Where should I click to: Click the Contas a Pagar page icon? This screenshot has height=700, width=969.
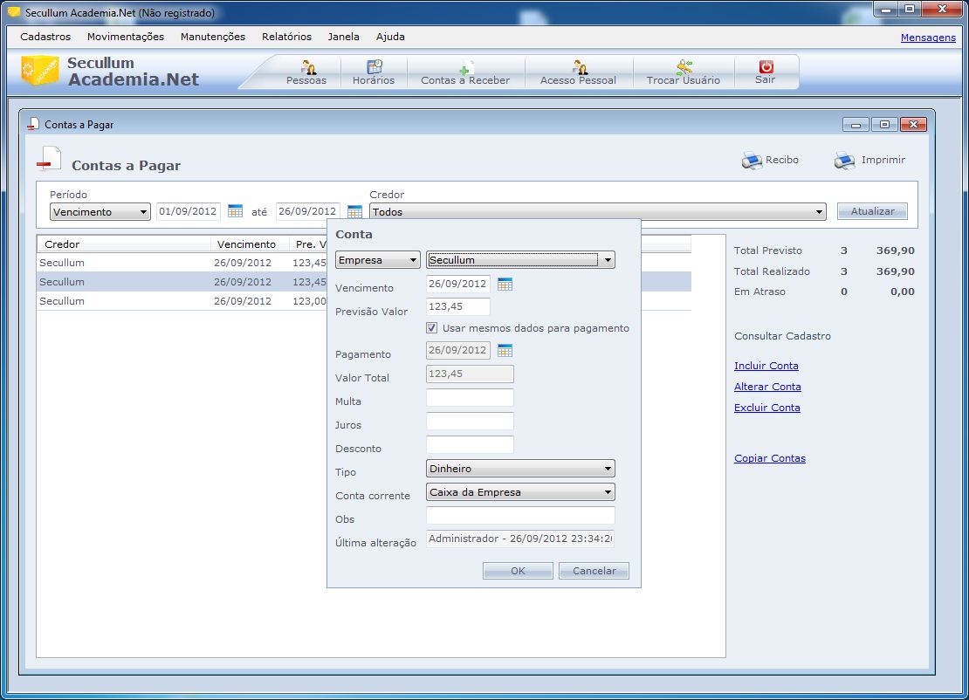tap(49, 159)
